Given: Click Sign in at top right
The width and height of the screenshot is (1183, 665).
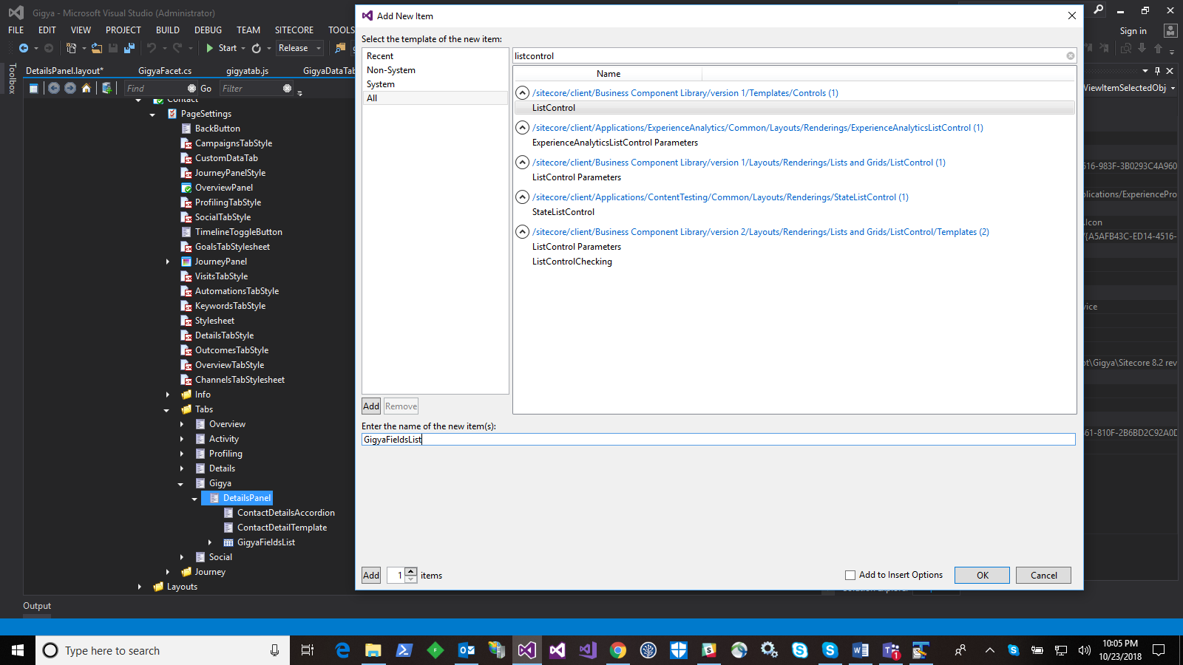Looking at the screenshot, I should [1133, 31].
